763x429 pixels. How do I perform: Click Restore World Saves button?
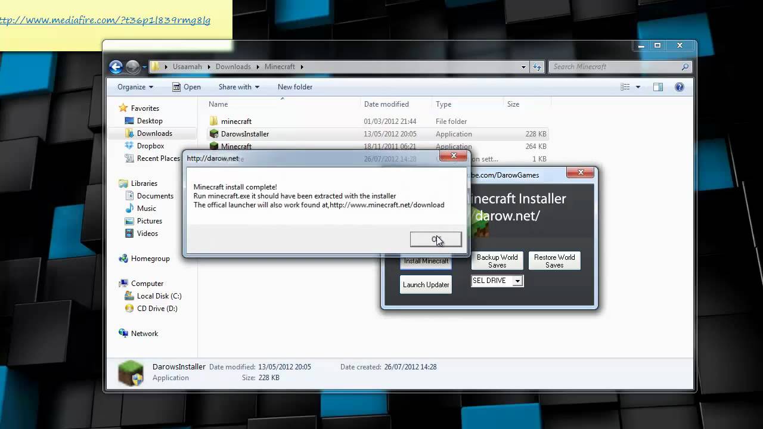[554, 261]
